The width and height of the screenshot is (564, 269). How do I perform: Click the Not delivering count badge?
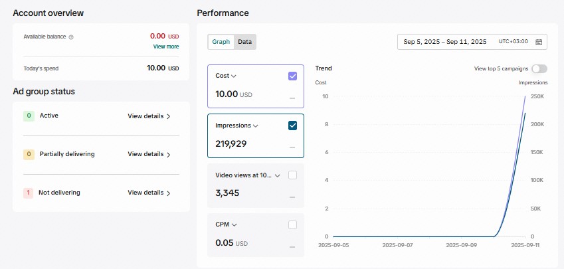pos(29,193)
